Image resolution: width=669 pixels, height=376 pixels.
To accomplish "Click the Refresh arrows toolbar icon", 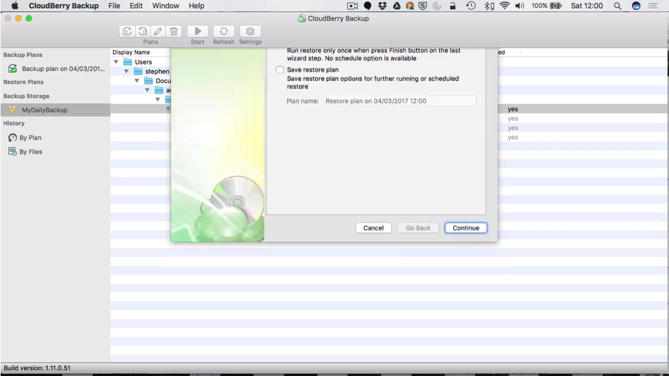I will tap(224, 31).
